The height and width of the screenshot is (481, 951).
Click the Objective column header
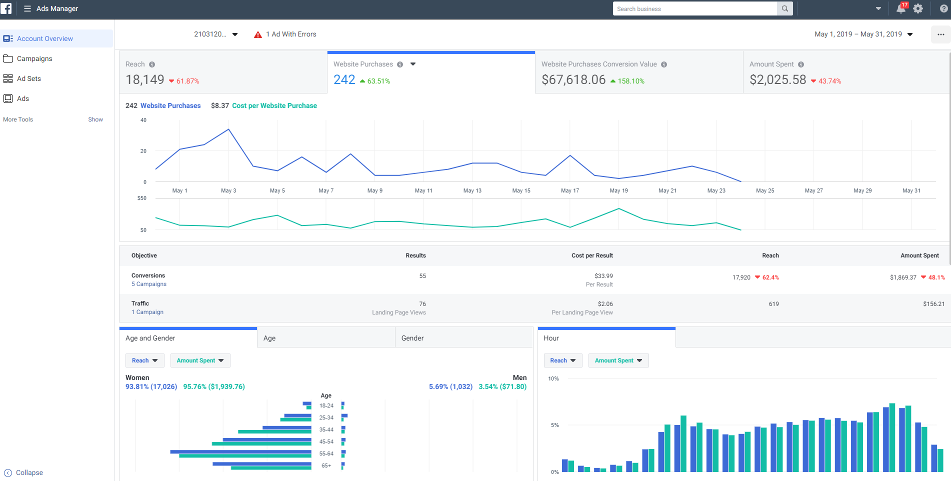(144, 255)
